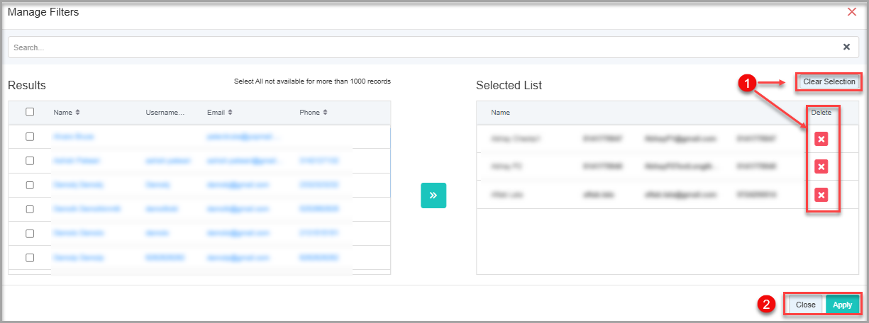Image resolution: width=869 pixels, height=323 pixels.
Task: Delete the first row in Selected List
Action: click(x=821, y=139)
